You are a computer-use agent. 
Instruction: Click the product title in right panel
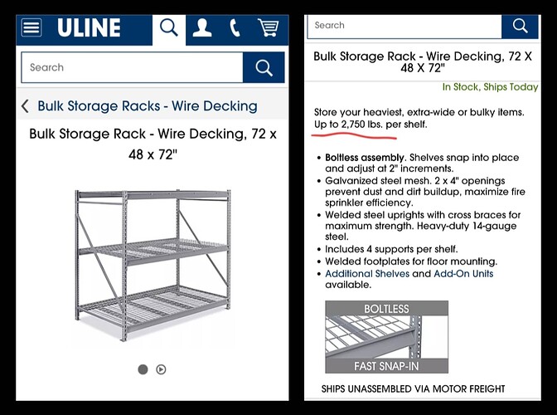423,62
